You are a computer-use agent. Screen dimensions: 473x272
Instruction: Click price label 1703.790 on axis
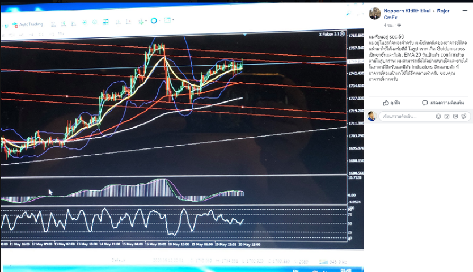pyautogui.click(x=356, y=135)
